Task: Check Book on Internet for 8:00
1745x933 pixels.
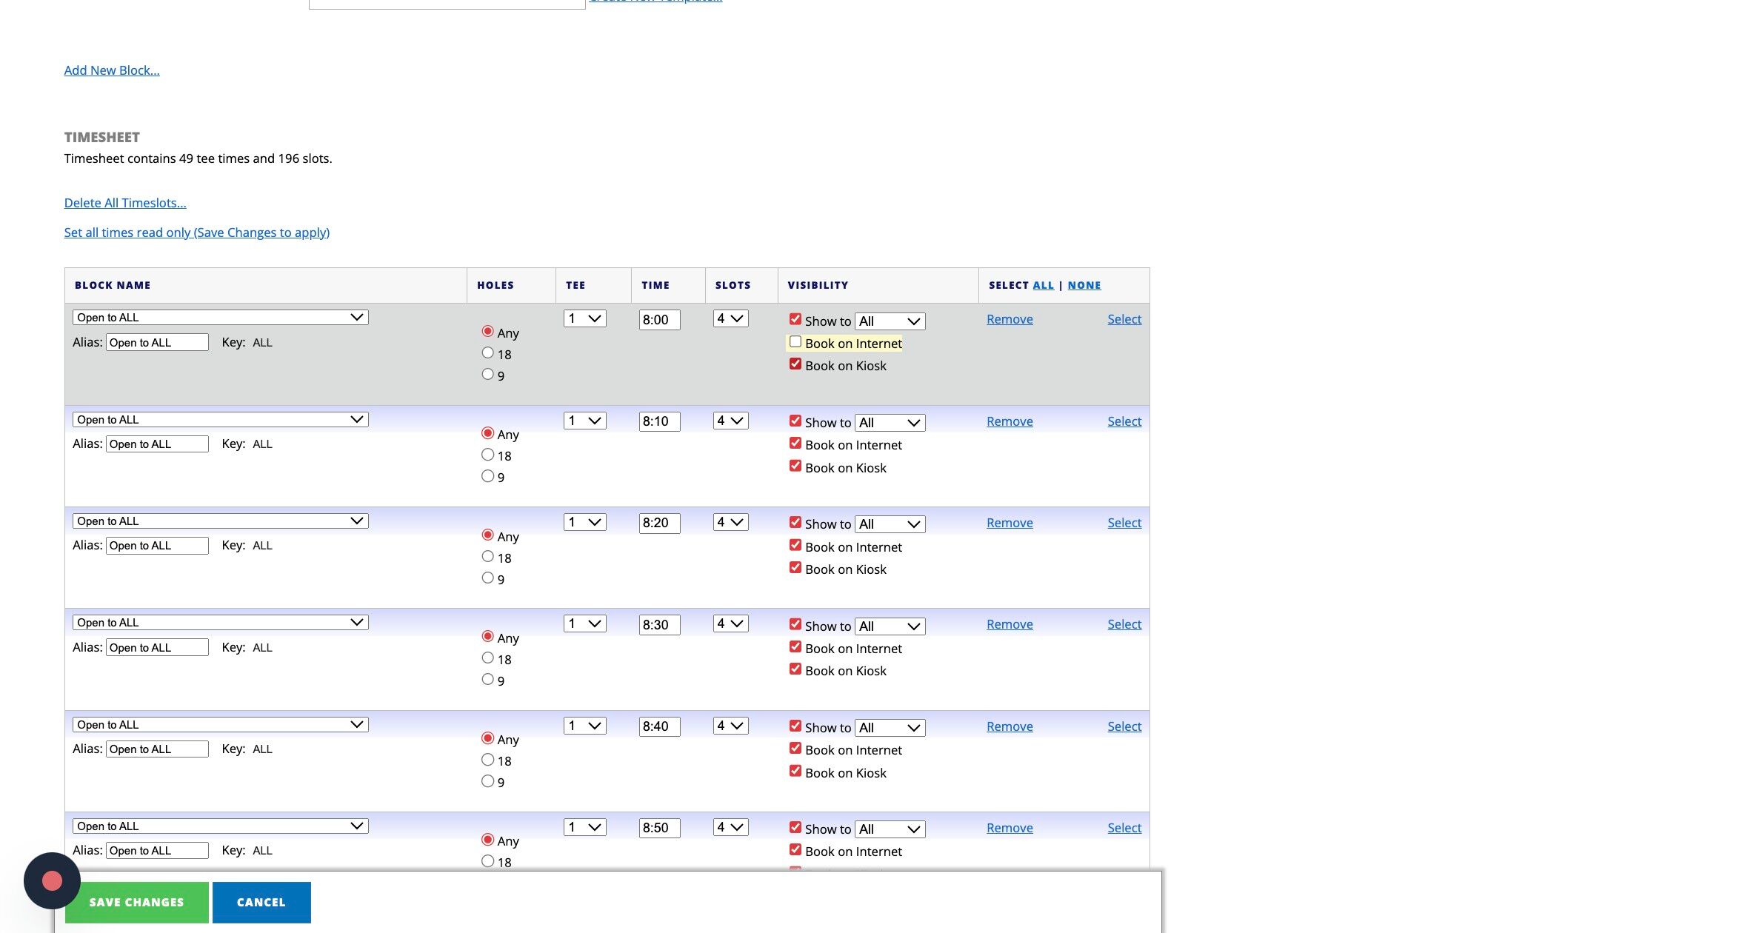Action: point(795,342)
